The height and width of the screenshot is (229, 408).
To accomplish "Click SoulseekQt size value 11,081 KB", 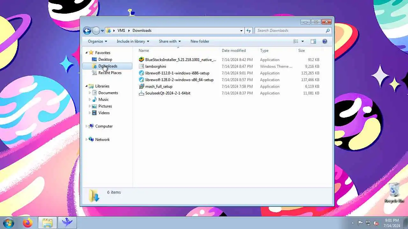I will 311,93.
